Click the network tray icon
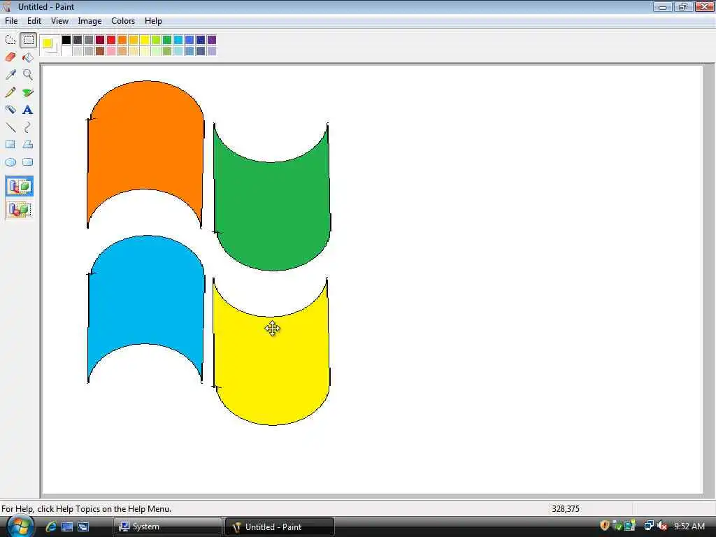This screenshot has width=716, height=537. (x=648, y=526)
